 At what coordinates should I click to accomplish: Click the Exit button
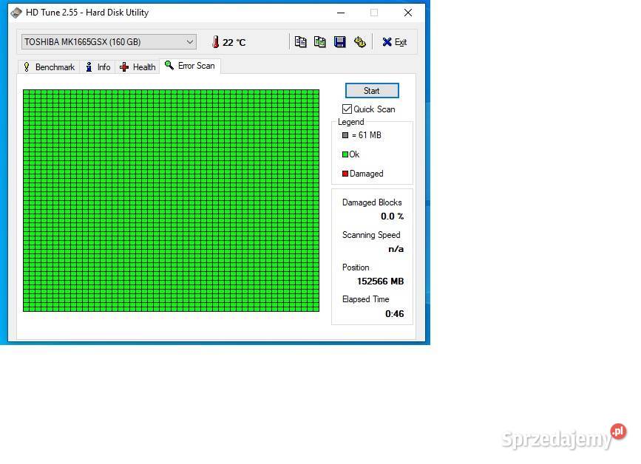394,42
